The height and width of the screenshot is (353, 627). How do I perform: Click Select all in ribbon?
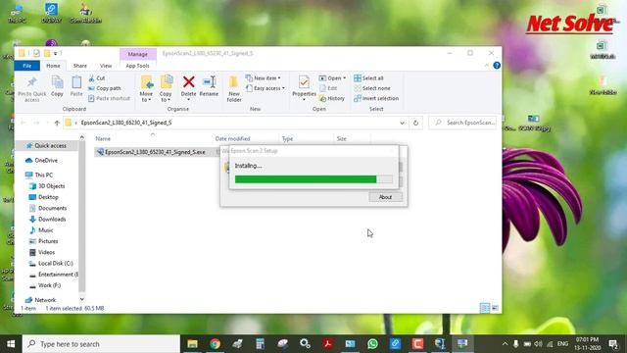pyautogui.click(x=368, y=78)
